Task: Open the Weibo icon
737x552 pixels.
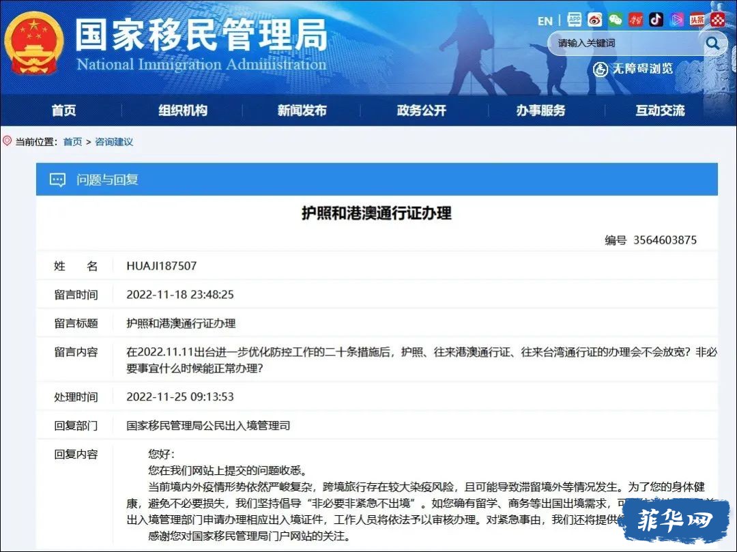Action: click(x=594, y=20)
